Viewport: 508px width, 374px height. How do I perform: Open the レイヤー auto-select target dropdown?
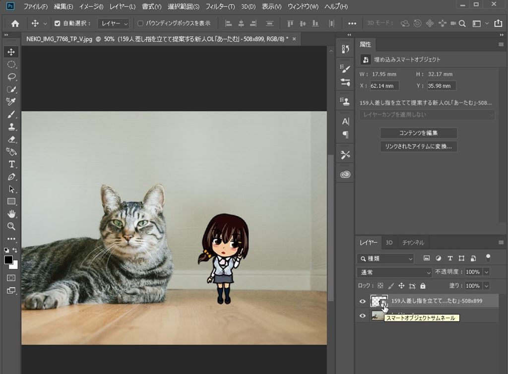pyautogui.click(x=113, y=23)
